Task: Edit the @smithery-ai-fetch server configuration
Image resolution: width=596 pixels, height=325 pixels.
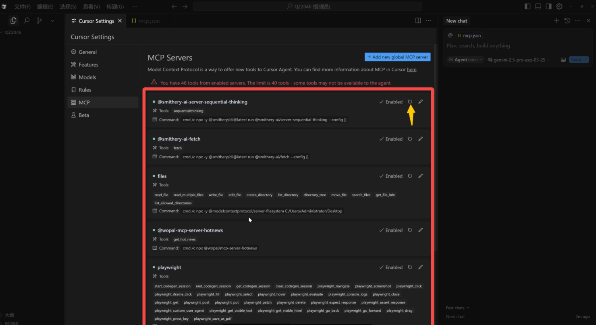Action: (420, 139)
